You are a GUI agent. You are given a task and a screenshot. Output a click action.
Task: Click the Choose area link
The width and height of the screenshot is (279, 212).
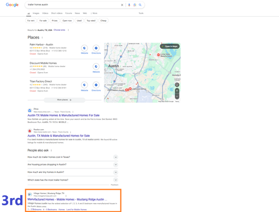click(59, 30)
